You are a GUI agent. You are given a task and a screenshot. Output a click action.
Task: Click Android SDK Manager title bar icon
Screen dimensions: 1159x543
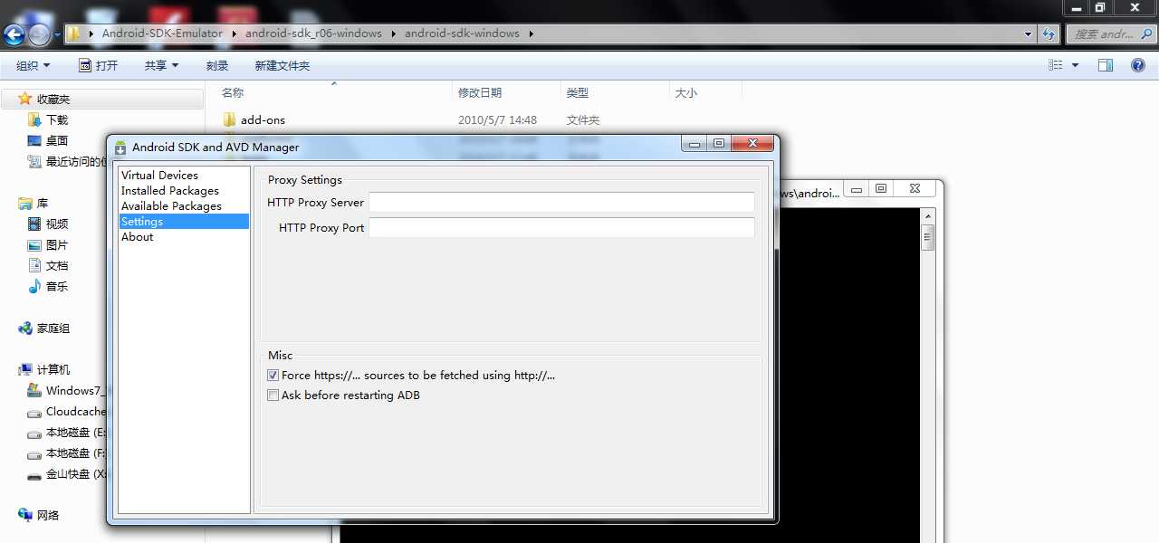(120, 148)
